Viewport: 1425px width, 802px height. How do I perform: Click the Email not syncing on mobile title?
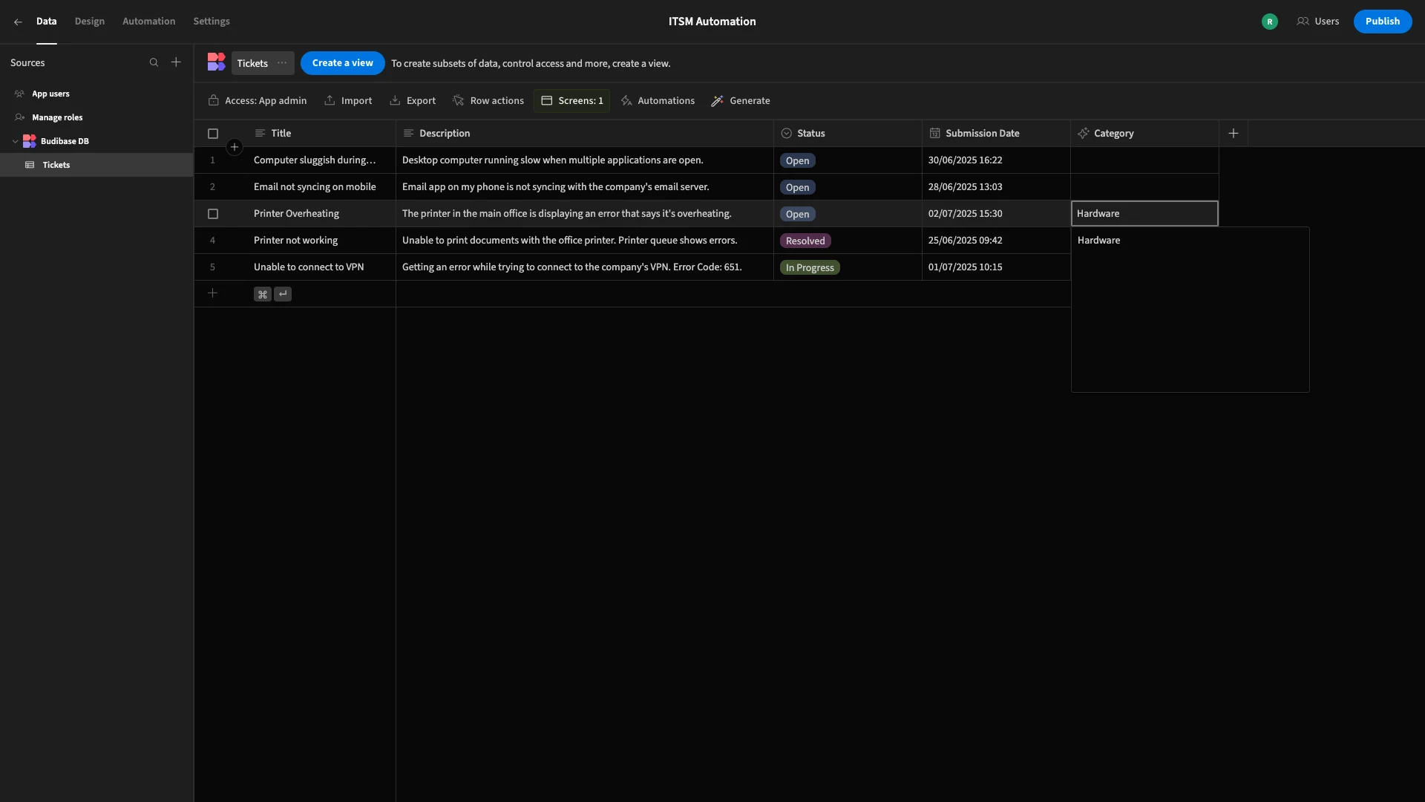point(315,187)
